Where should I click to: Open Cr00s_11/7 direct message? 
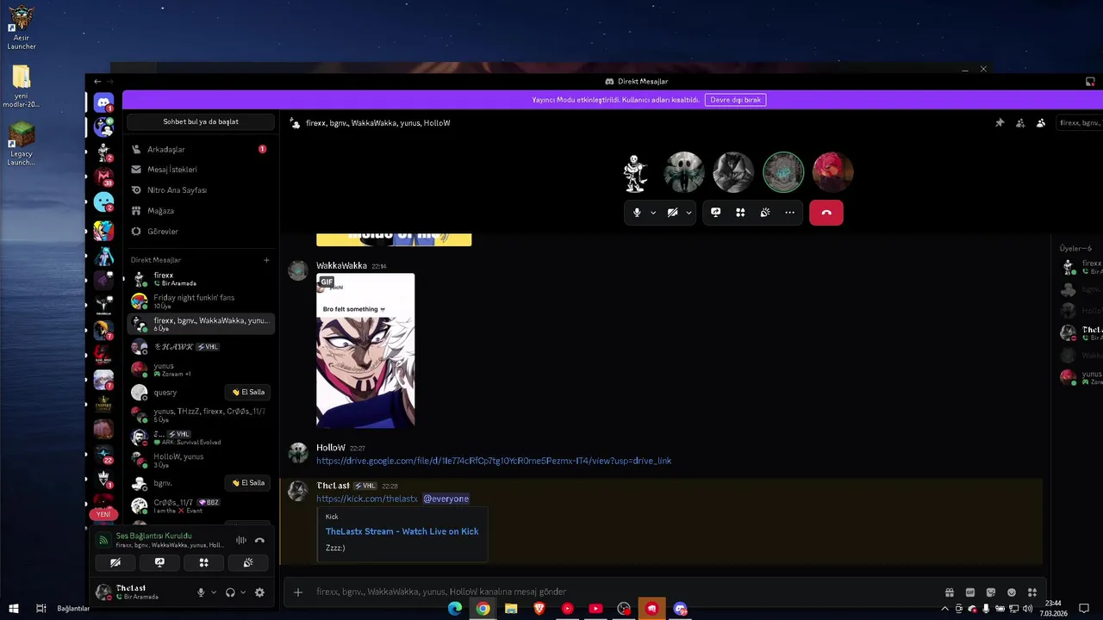pyautogui.click(x=199, y=506)
